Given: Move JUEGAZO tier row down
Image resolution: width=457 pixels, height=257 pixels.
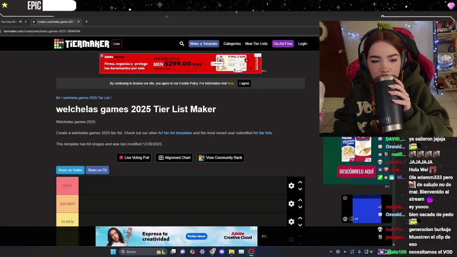Looking at the screenshot, I should pos(300,207).
